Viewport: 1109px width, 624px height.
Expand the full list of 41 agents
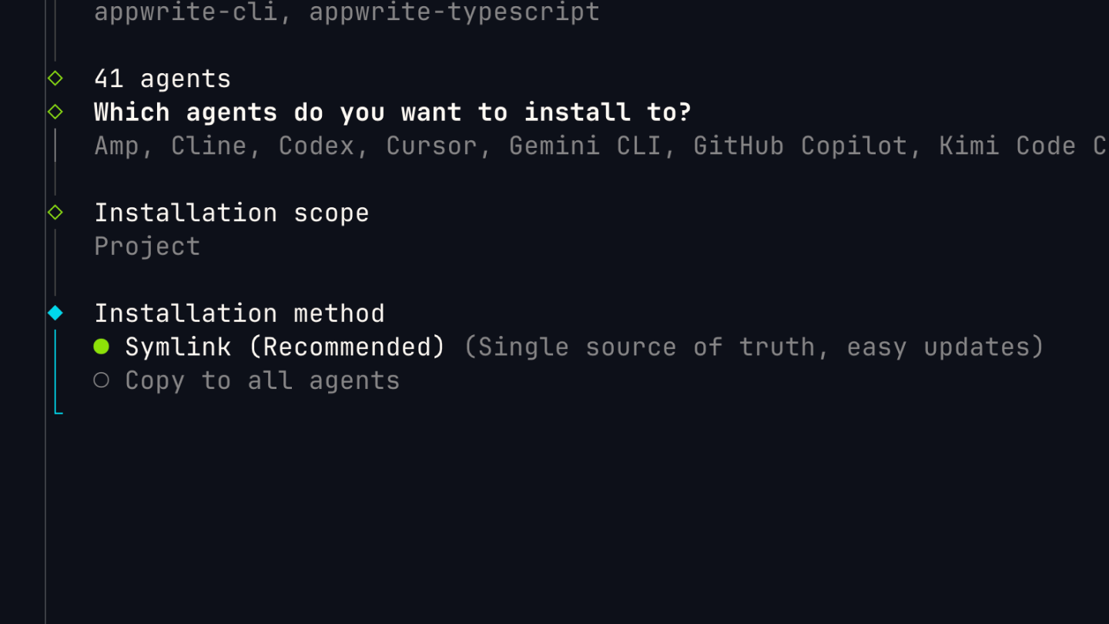click(162, 78)
